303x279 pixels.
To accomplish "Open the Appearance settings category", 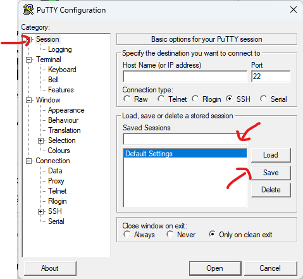I will coord(66,110).
